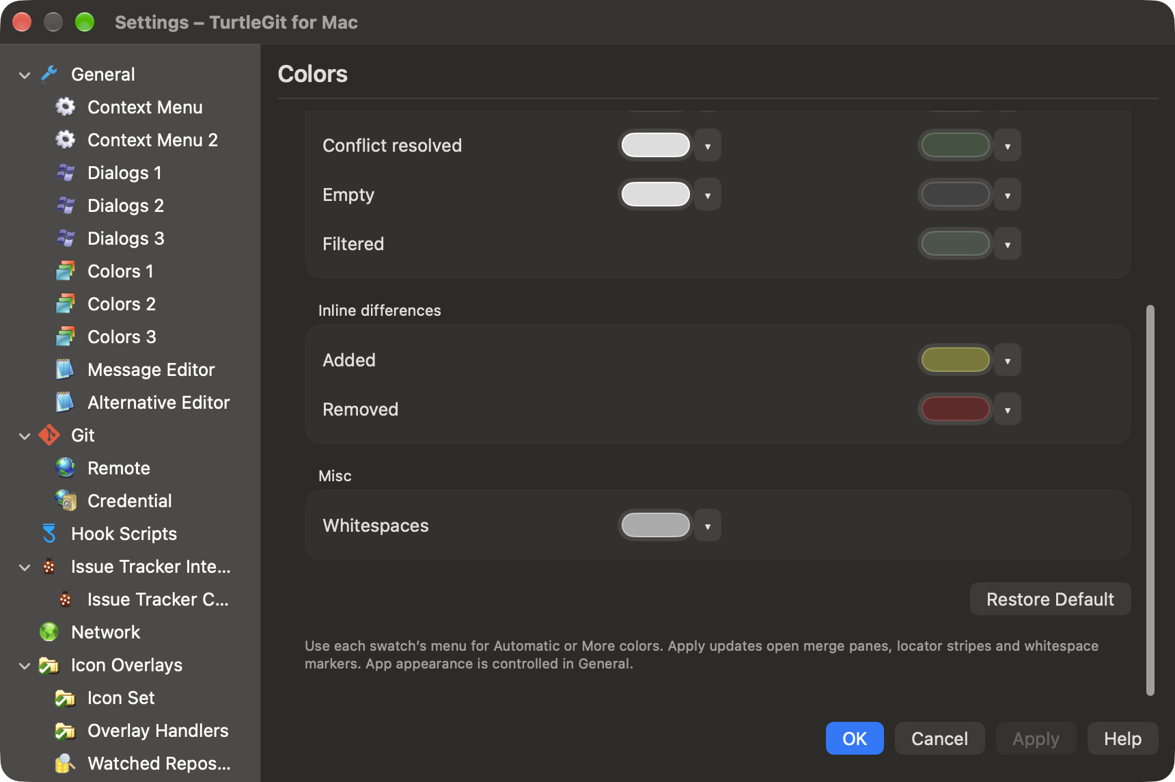Click the wrench icon beside General
This screenshot has height=782, width=1175.
pos(49,74)
